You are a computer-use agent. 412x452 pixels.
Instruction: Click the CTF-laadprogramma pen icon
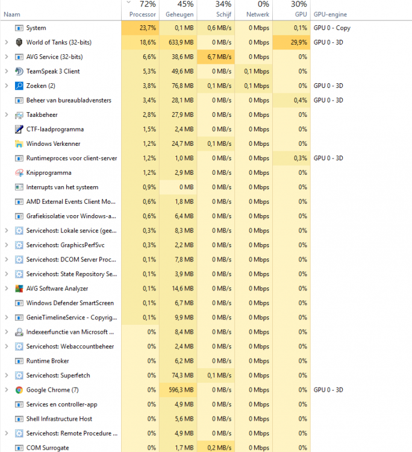[19, 130]
